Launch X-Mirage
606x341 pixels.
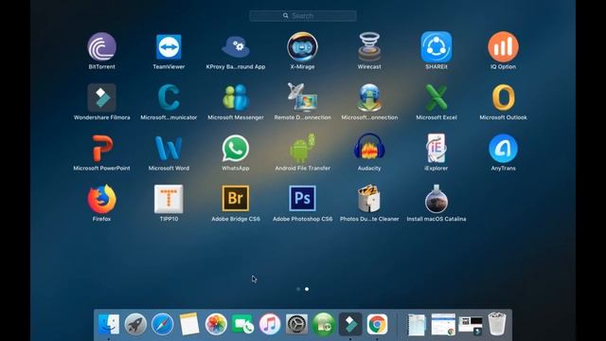click(303, 46)
